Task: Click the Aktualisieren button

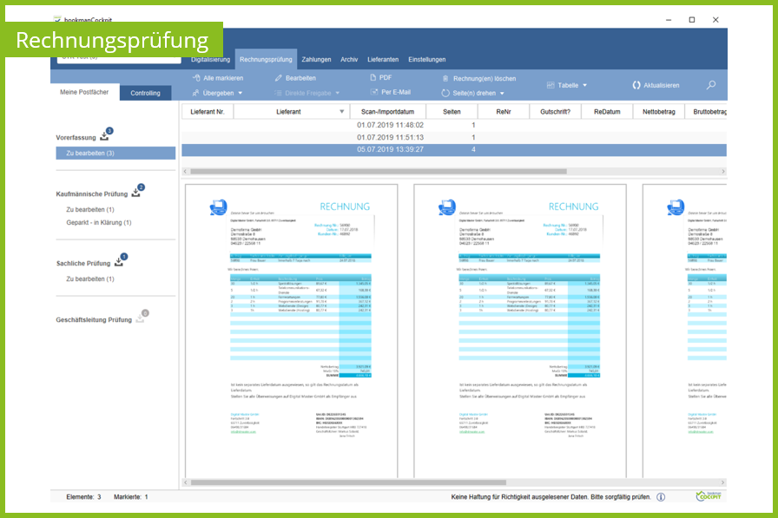Action: click(x=656, y=85)
